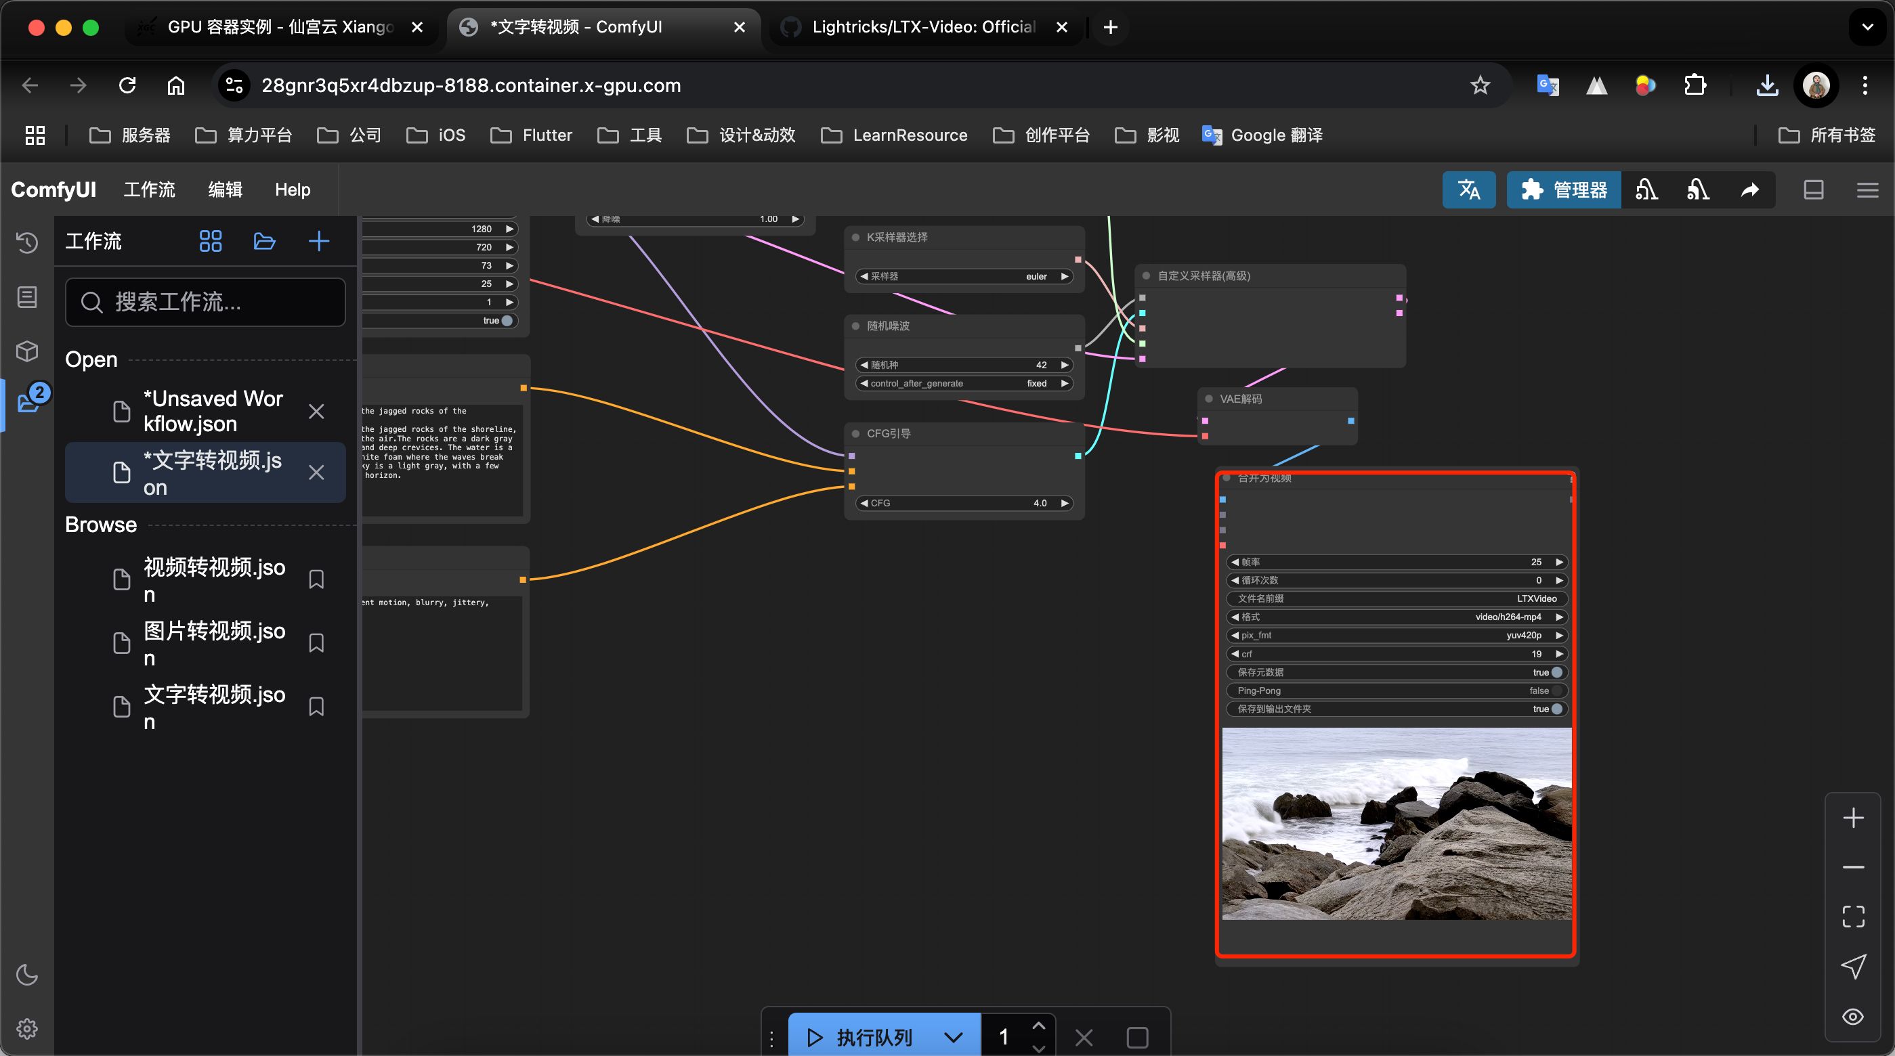Increase the CFG value with right arrow
The width and height of the screenshot is (1895, 1056).
point(1064,503)
